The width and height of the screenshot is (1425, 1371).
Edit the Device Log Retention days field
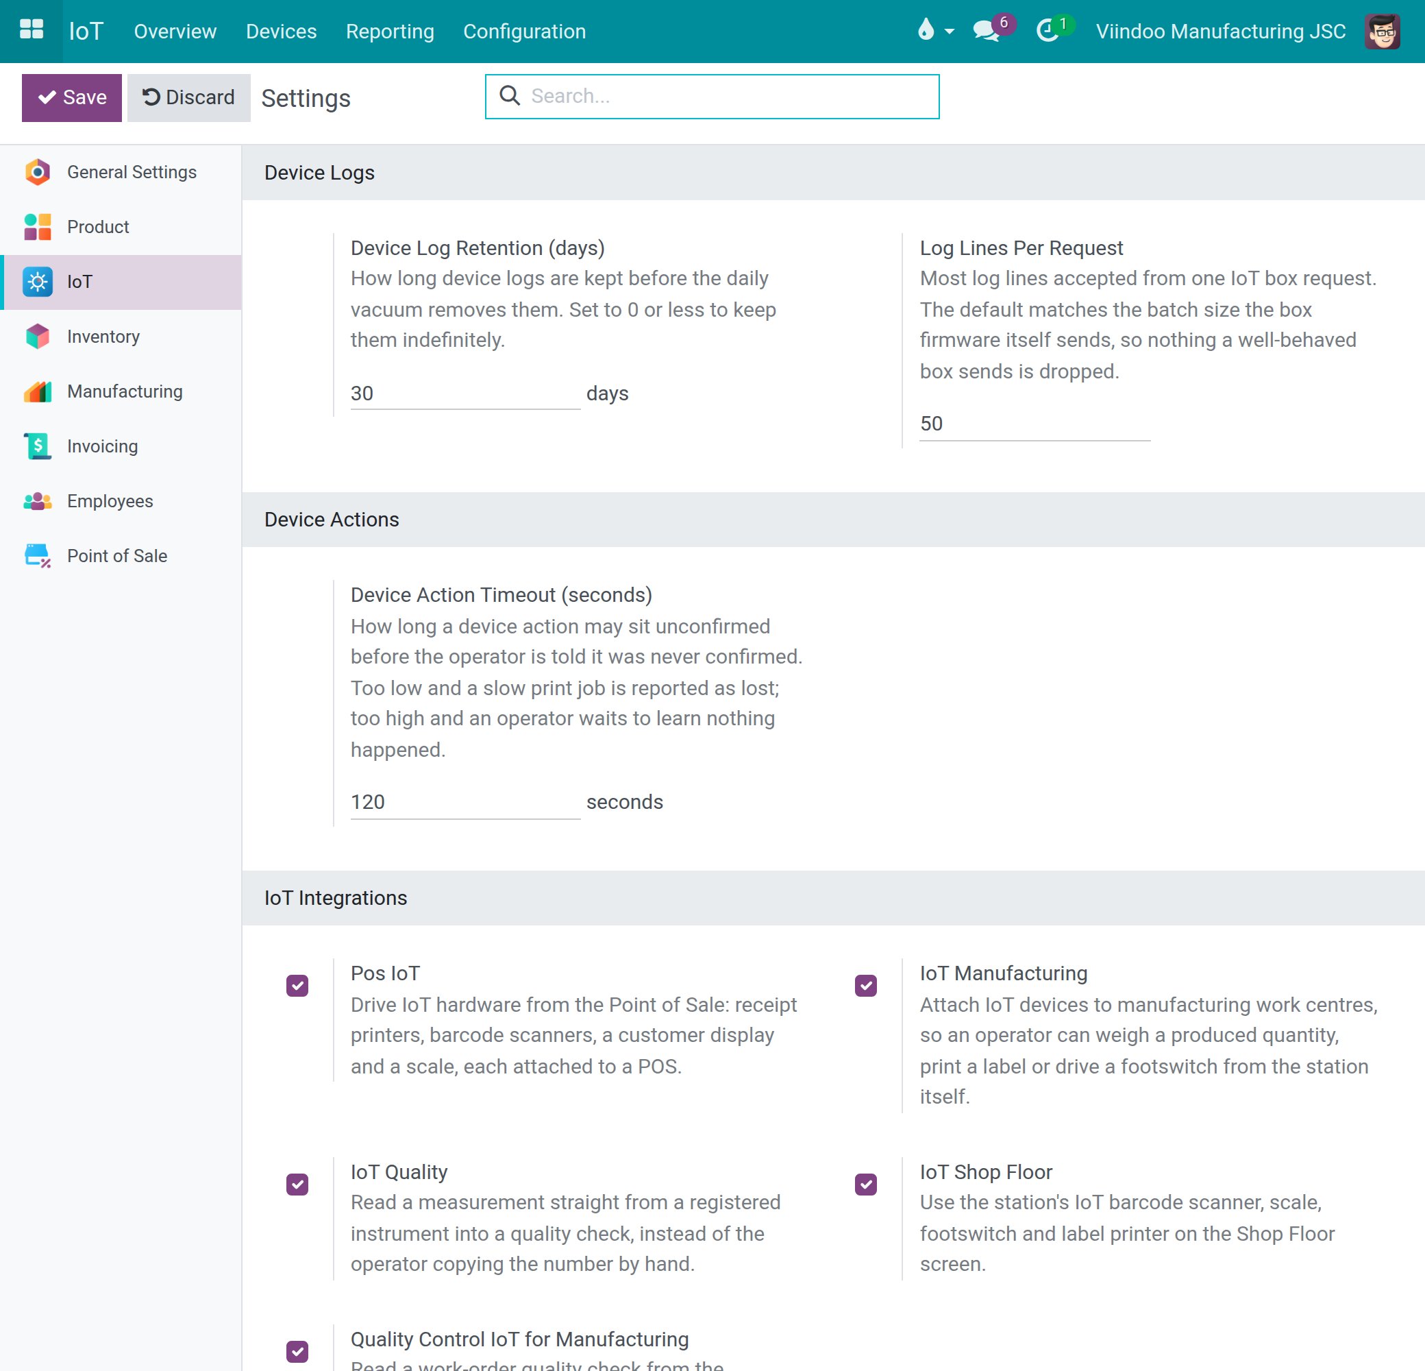pyautogui.click(x=464, y=393)
